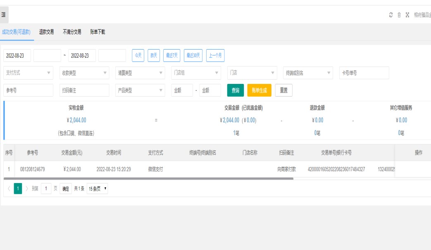Open the 清算类型 dropdown

(140, 73)
